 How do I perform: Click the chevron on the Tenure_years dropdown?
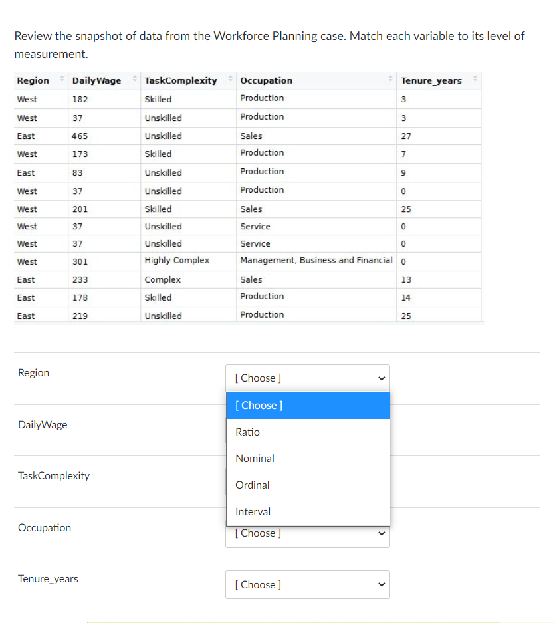(381, 584)
